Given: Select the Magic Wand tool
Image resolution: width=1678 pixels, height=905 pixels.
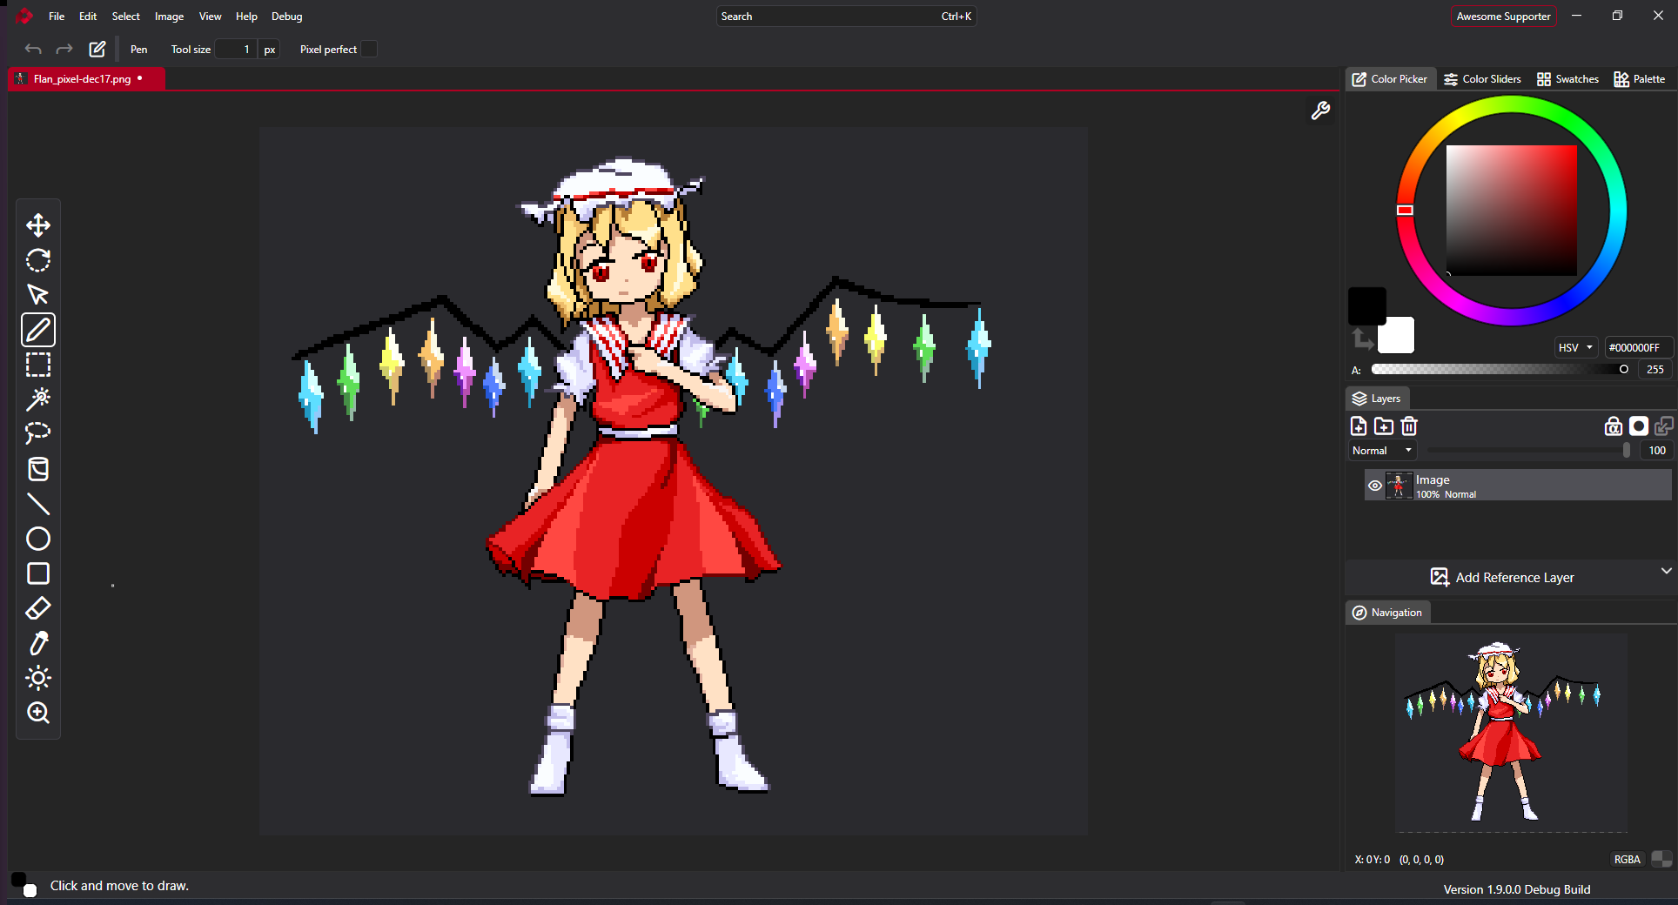Looking at the screenshot, I should (37, 399).
